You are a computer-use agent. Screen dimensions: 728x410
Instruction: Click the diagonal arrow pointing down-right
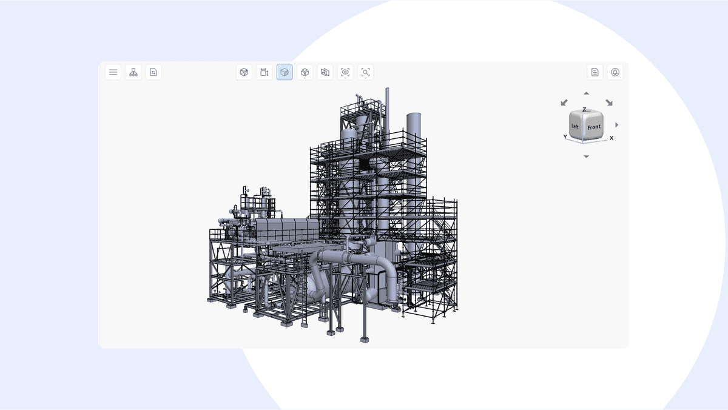pyautogui.click(x=609, y=102)
